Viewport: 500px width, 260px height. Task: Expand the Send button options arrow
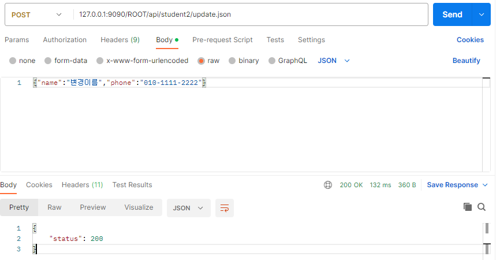[x=482, y=14]
